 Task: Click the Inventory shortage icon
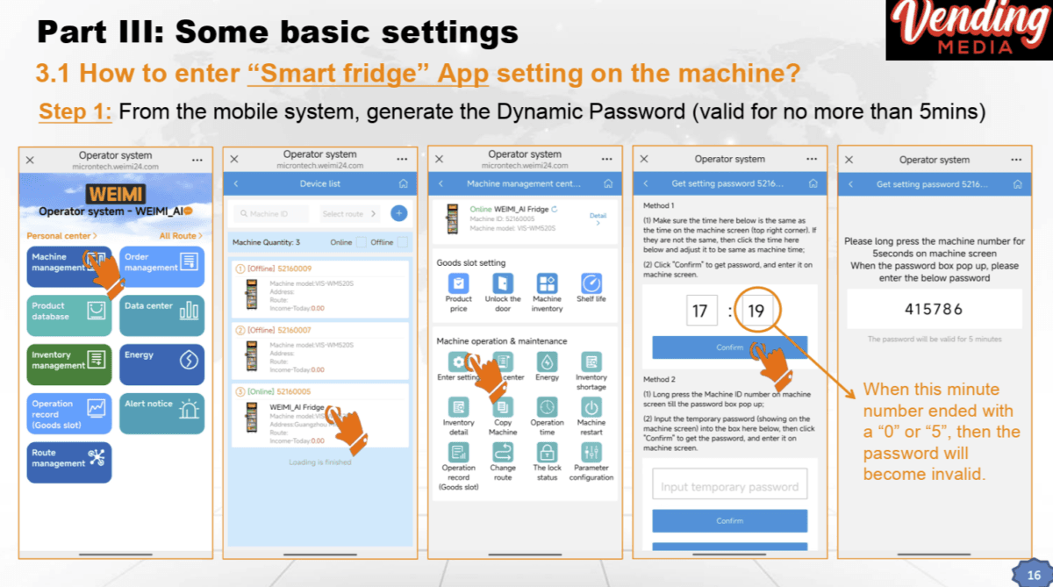(x=591, y=362)
